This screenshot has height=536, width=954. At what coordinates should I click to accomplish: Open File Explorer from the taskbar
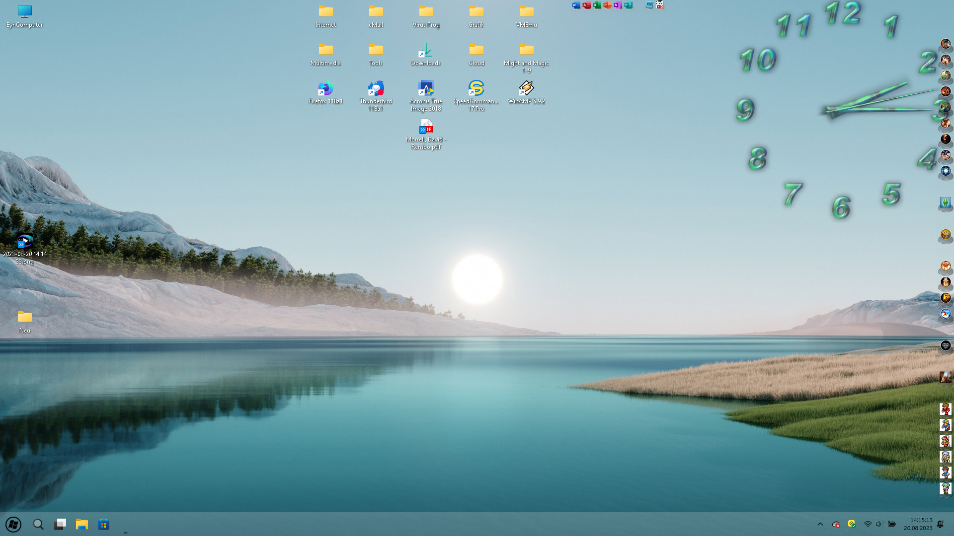click(x=82, y=524)
